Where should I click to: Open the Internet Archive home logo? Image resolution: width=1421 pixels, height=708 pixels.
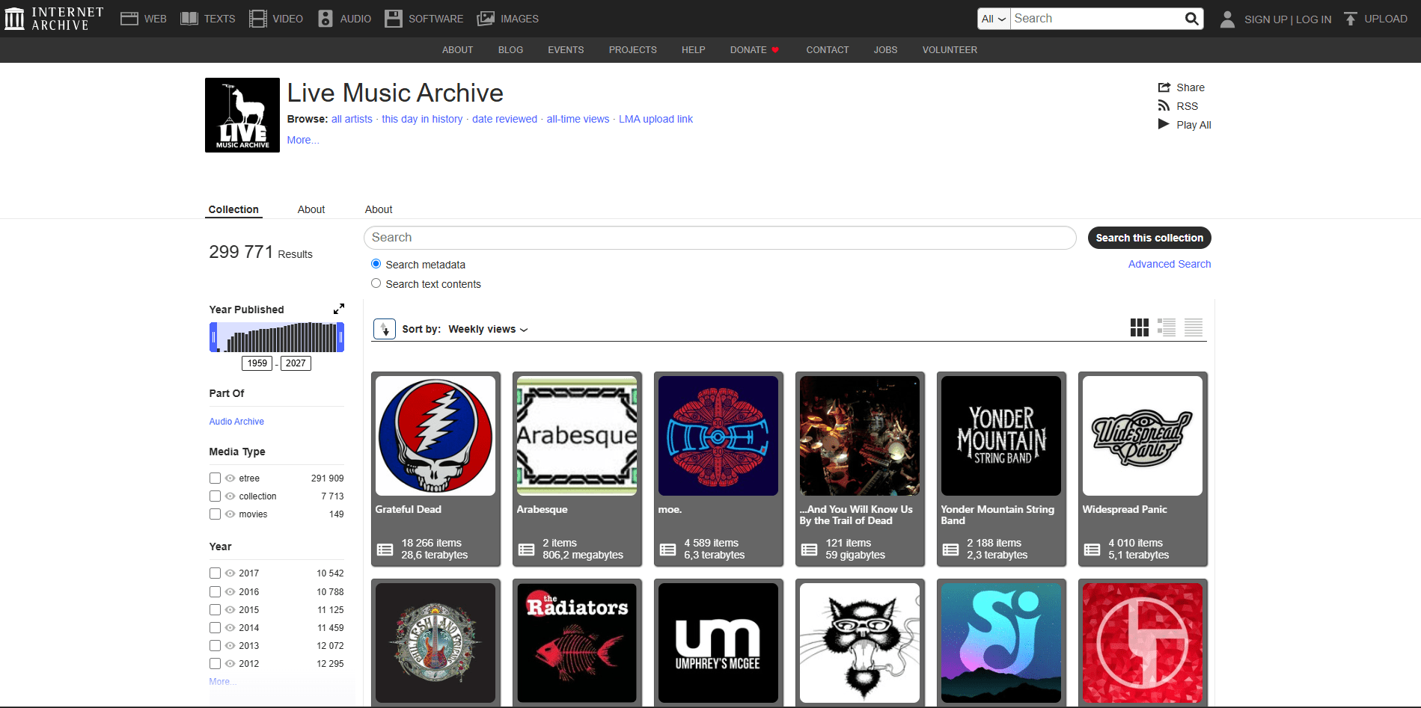[x=53, y=19]
